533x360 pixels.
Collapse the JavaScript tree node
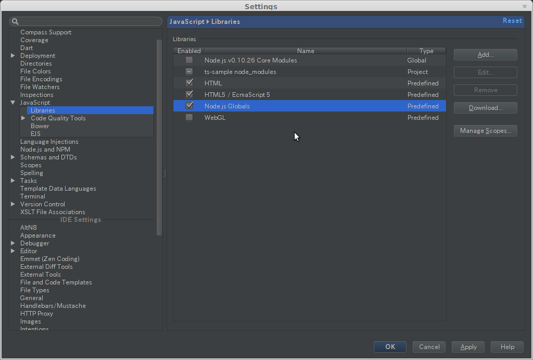click(x=13, y=103)
